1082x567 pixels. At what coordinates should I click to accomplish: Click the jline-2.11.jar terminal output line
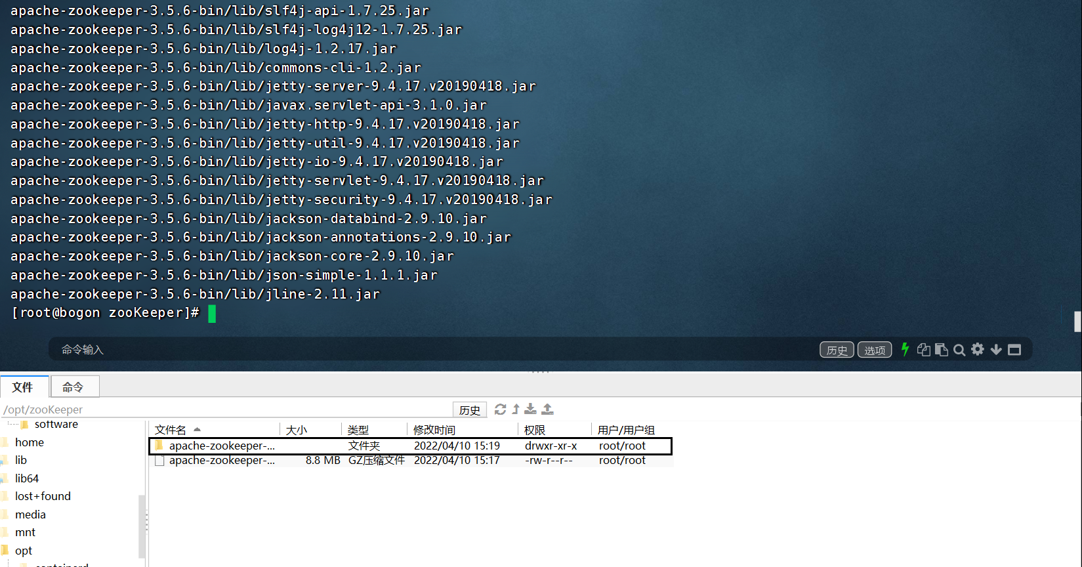pyautogui.click(x=196, y=294)
